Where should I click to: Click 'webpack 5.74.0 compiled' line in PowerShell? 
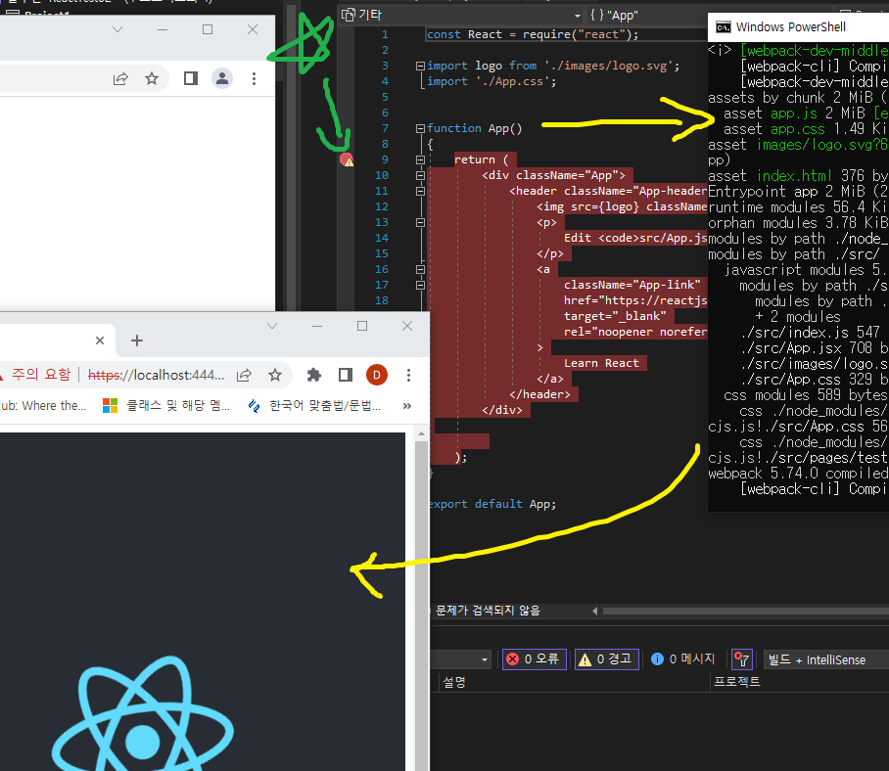coord(798,473)
